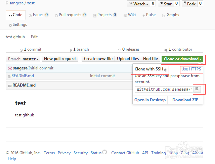Edit the repository description
Viewport: 215px width, 164px height.
[x=34, y=37]
